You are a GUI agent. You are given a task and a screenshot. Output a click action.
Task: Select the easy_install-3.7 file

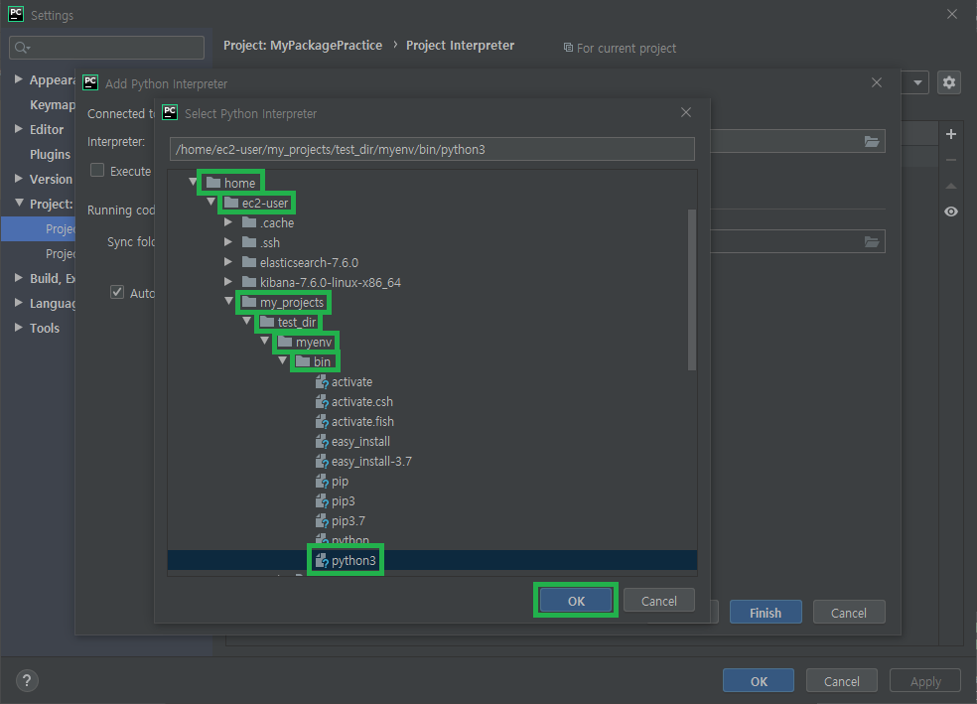pos(363,462)
